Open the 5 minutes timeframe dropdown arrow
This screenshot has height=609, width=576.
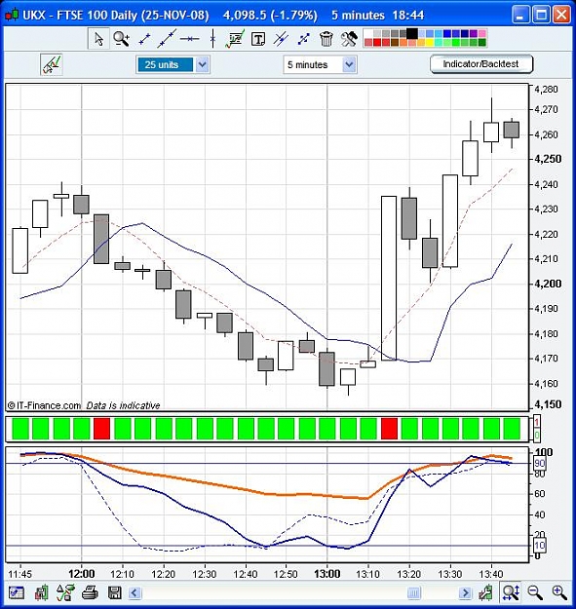349,64
